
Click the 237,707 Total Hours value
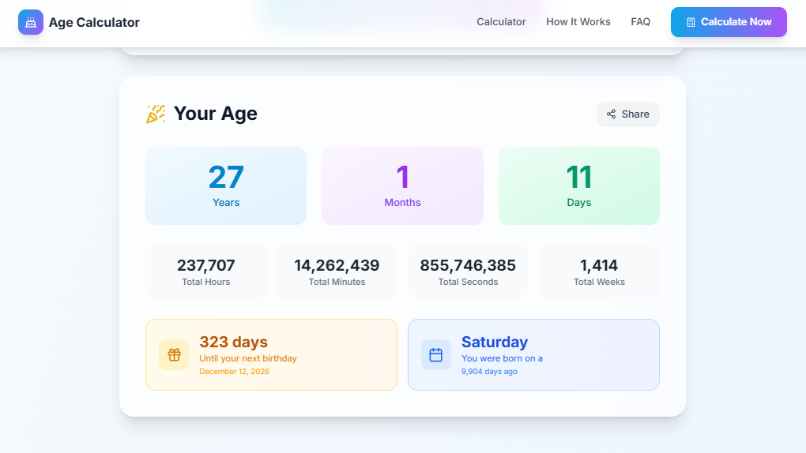(206, 265)
